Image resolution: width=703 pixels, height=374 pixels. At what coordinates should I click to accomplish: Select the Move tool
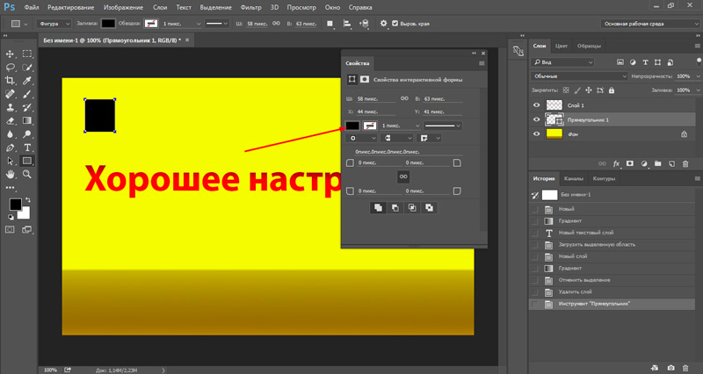tap(11, 54)
